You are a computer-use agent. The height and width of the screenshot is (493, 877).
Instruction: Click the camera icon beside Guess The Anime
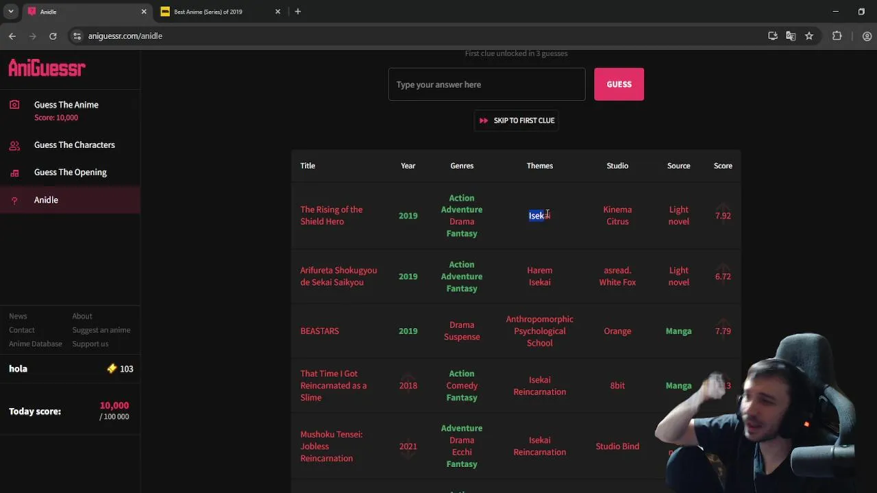point(14,105)
